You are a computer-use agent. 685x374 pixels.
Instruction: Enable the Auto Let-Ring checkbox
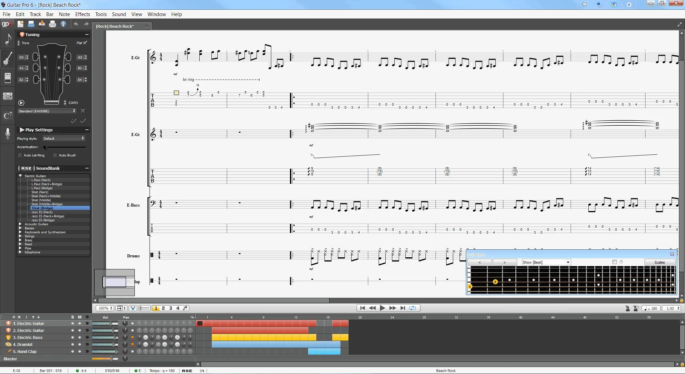(20, 155)
